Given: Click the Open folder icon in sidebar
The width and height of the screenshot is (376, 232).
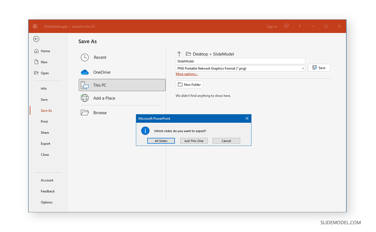Looking at the screenshot, I should point(36,73).
